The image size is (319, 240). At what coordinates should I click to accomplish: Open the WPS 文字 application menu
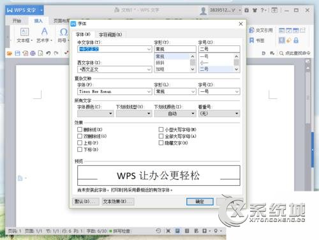pos(24,10)
